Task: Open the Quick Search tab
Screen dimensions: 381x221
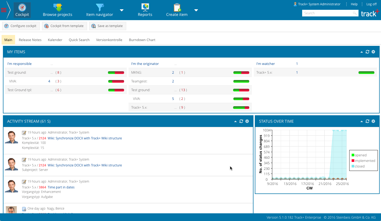Action: pos(79,40)
